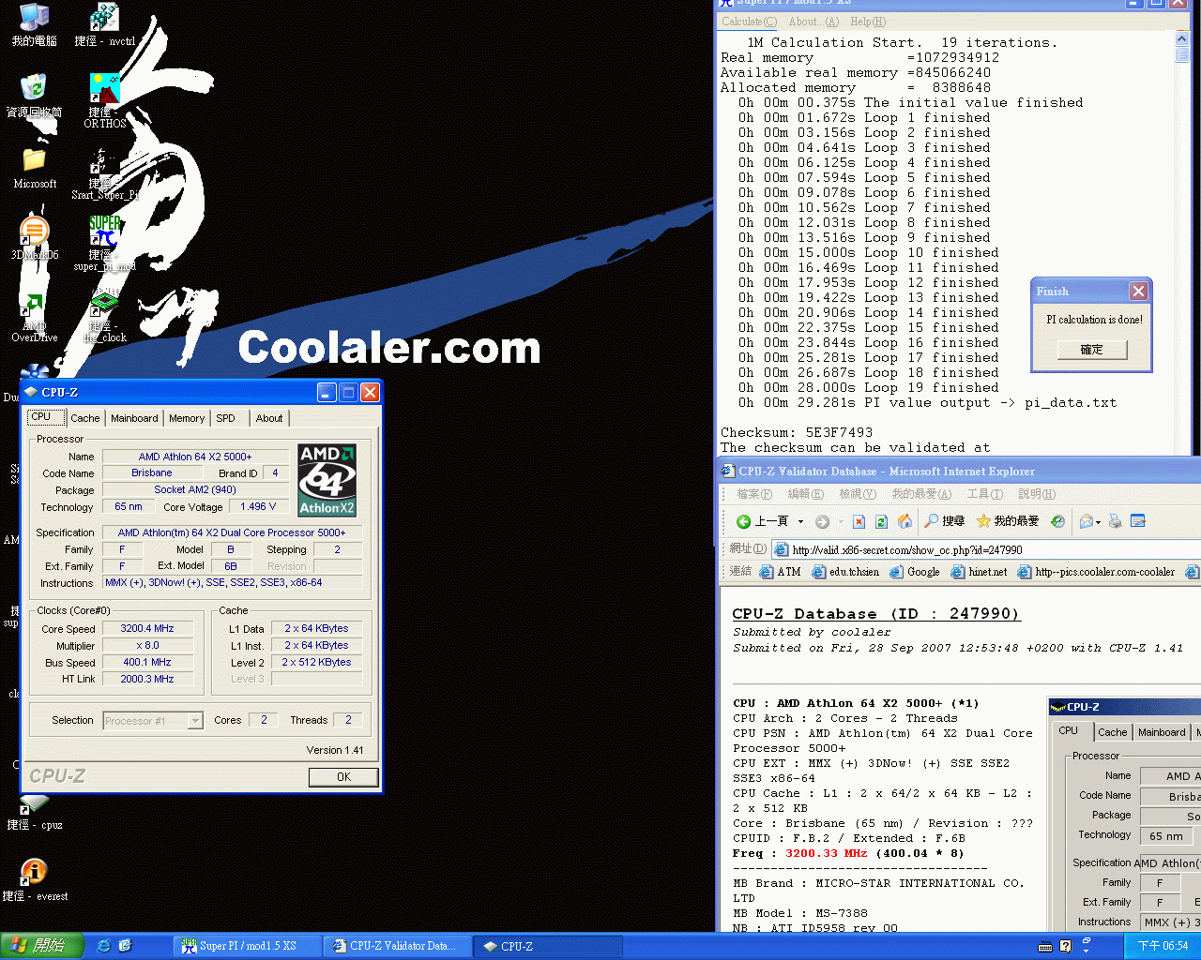
Task: Open the 我的電腦 desktop icon
Action: coord(34,24)
